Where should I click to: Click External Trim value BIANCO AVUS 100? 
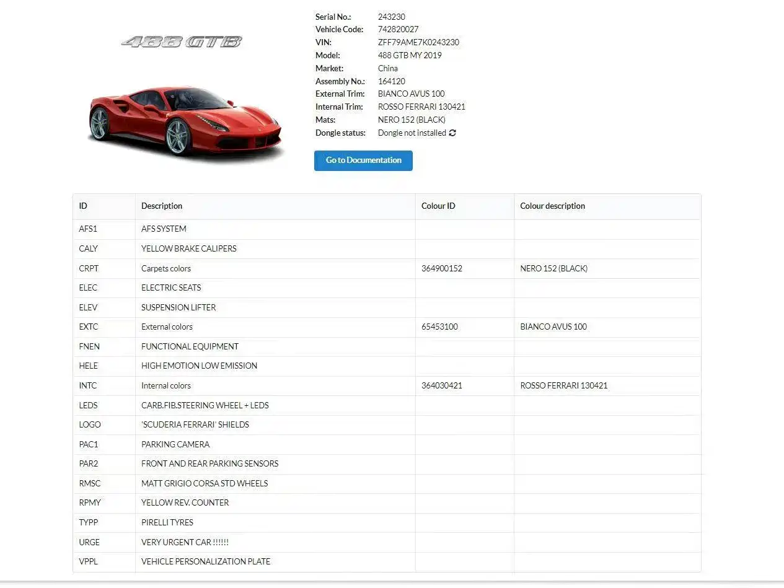tap(412, 94)
